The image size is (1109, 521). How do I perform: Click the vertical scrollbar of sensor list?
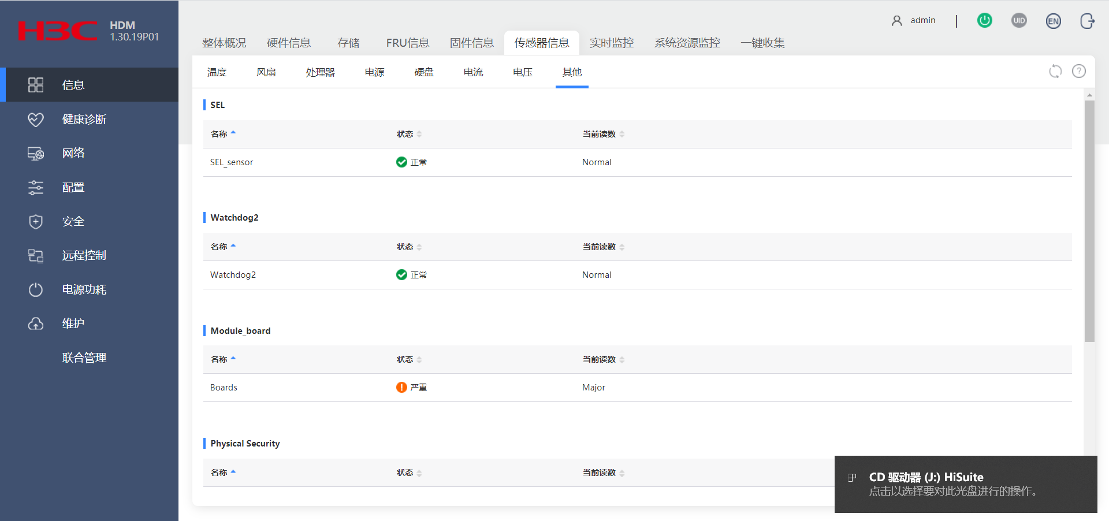(x=1089, y=221)
